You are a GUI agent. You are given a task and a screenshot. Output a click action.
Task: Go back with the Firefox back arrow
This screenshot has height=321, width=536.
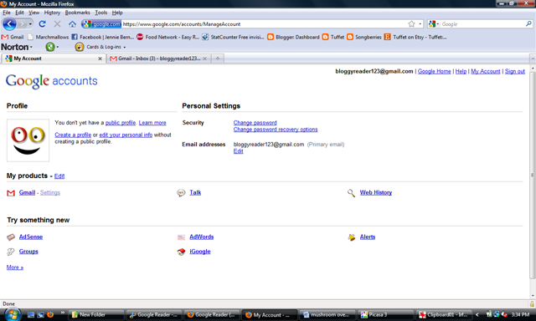pyautogui.click(x=9, y=24)
